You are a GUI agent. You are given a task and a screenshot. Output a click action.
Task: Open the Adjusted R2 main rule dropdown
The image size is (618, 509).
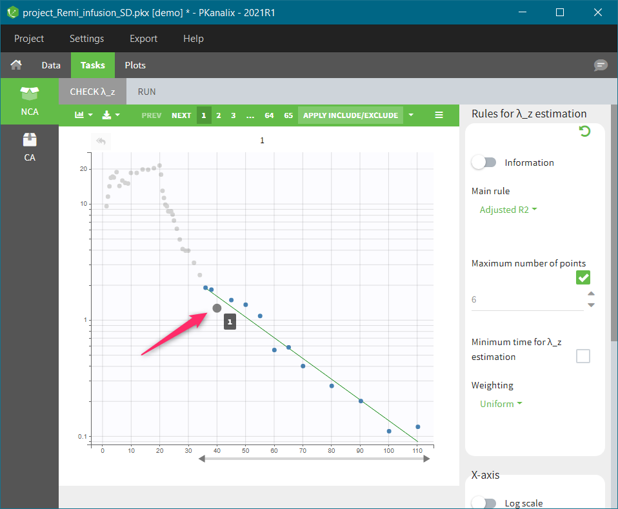(x=508, y=210)
